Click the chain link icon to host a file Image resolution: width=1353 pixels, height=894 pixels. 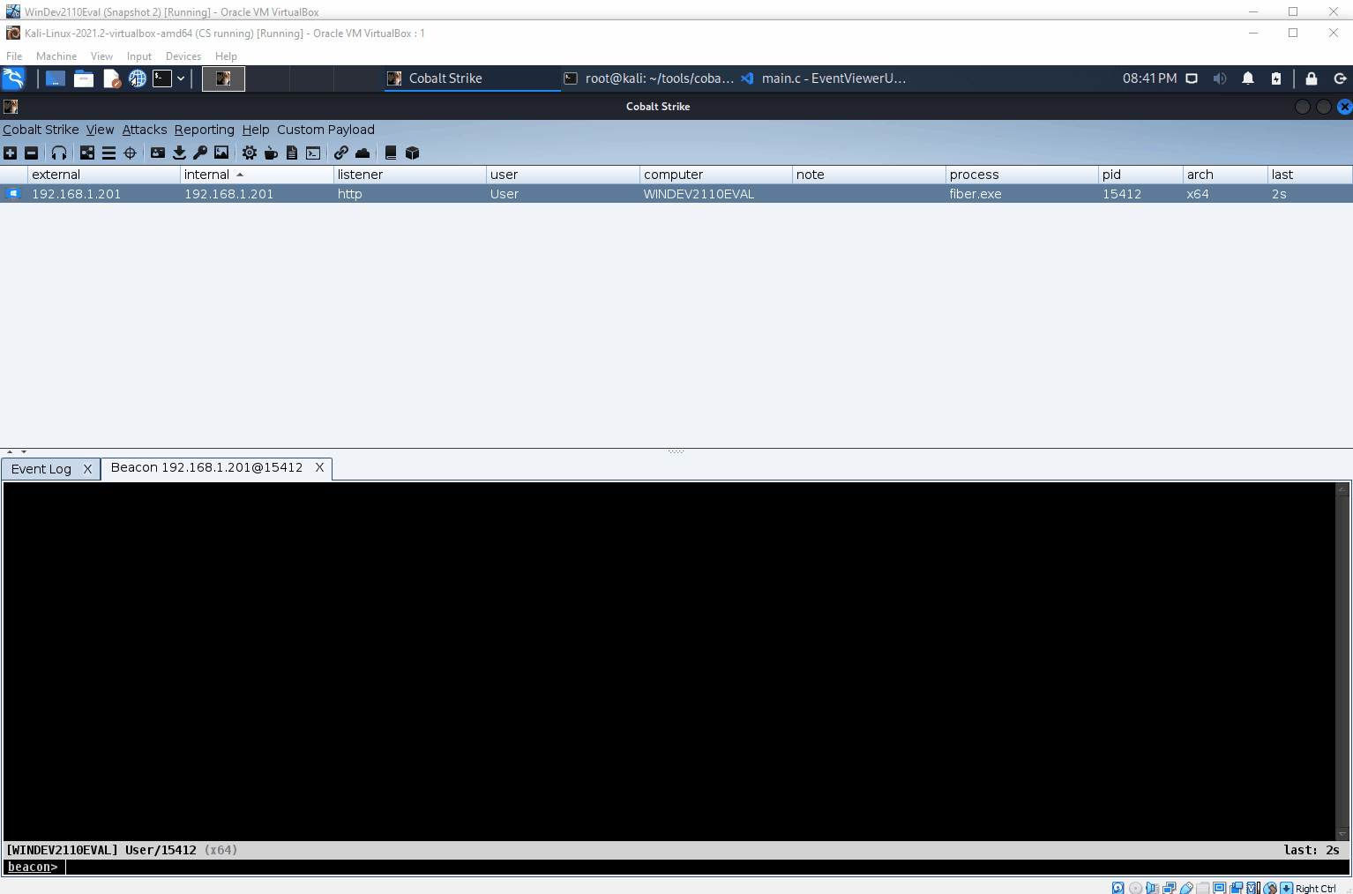(341, 153)
